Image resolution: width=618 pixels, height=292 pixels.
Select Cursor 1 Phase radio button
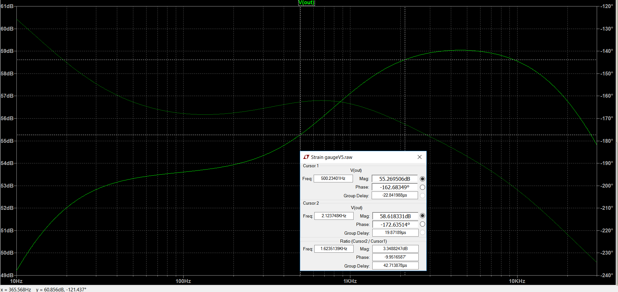[x=423, y=187]
